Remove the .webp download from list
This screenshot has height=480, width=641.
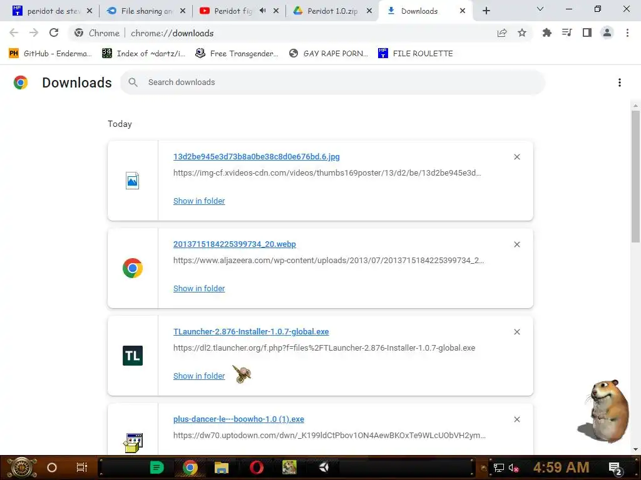coord(516,244)
